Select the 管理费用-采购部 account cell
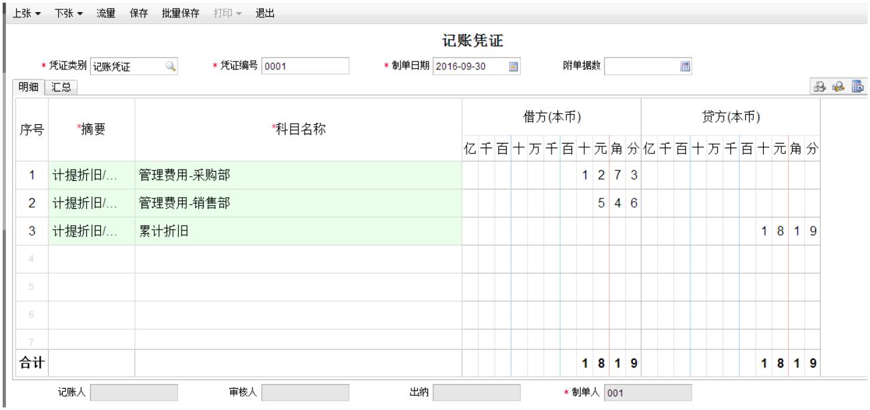Image resolution: width=870 pixels, height=410 pixels. [x=298, y=176]
